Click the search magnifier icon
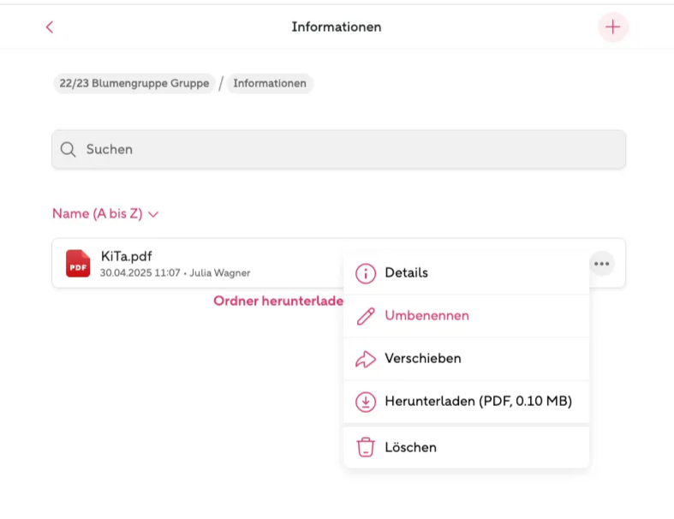This screenshot has width=674, height=519. [68, 150]
